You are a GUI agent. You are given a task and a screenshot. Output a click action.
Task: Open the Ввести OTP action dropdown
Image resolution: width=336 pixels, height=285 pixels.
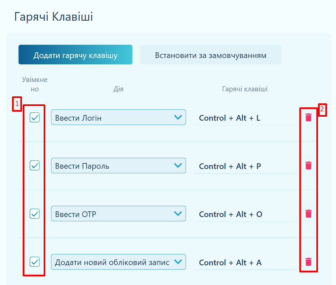coord(118,214)
